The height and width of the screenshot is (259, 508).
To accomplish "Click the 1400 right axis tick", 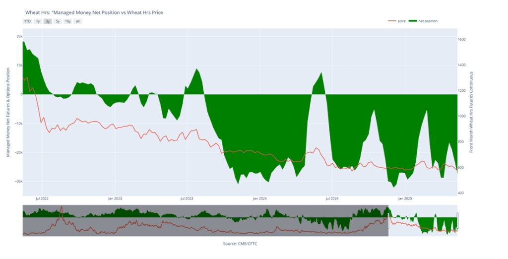I will (x=462, y=65).
